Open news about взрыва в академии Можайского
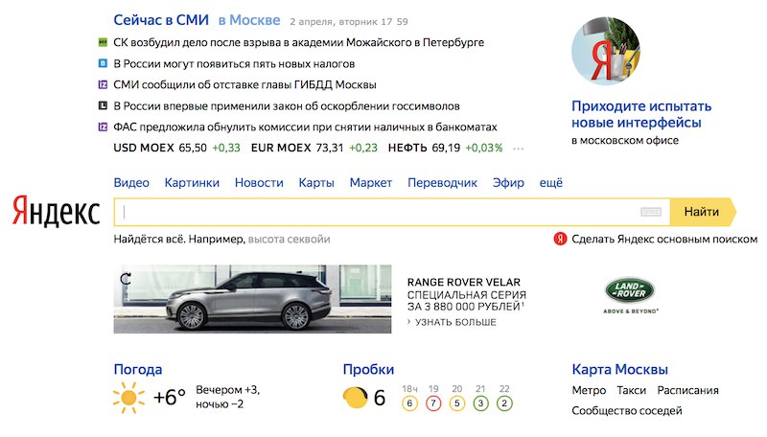767x437 pixels. [298, 42]
